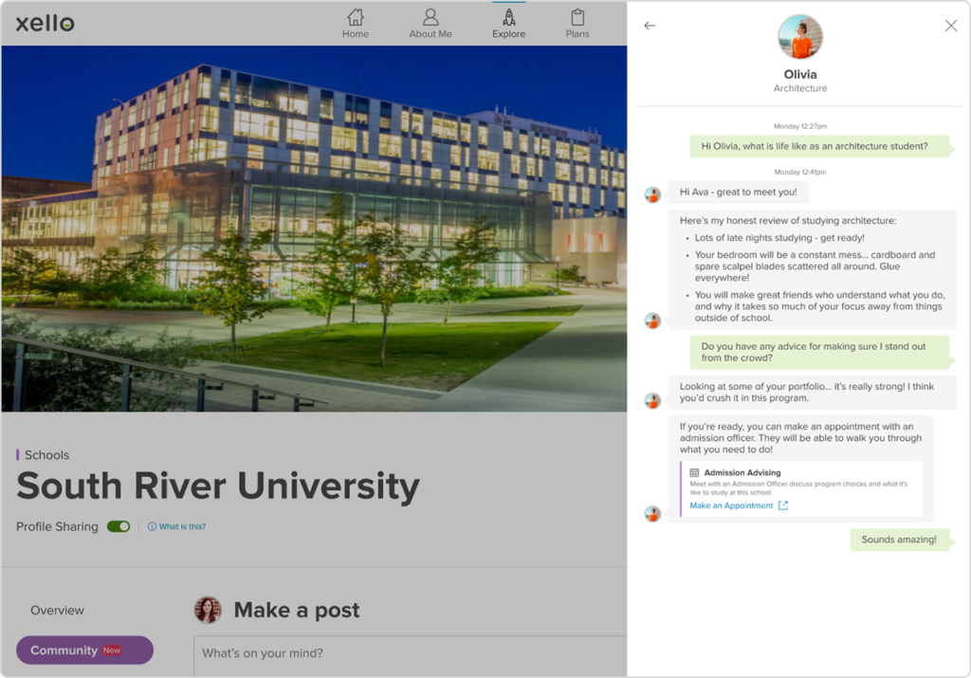The height and width of the screenshot is (678, 971).
Task: Click the info icon next to What is this
Action: point(154,525)
